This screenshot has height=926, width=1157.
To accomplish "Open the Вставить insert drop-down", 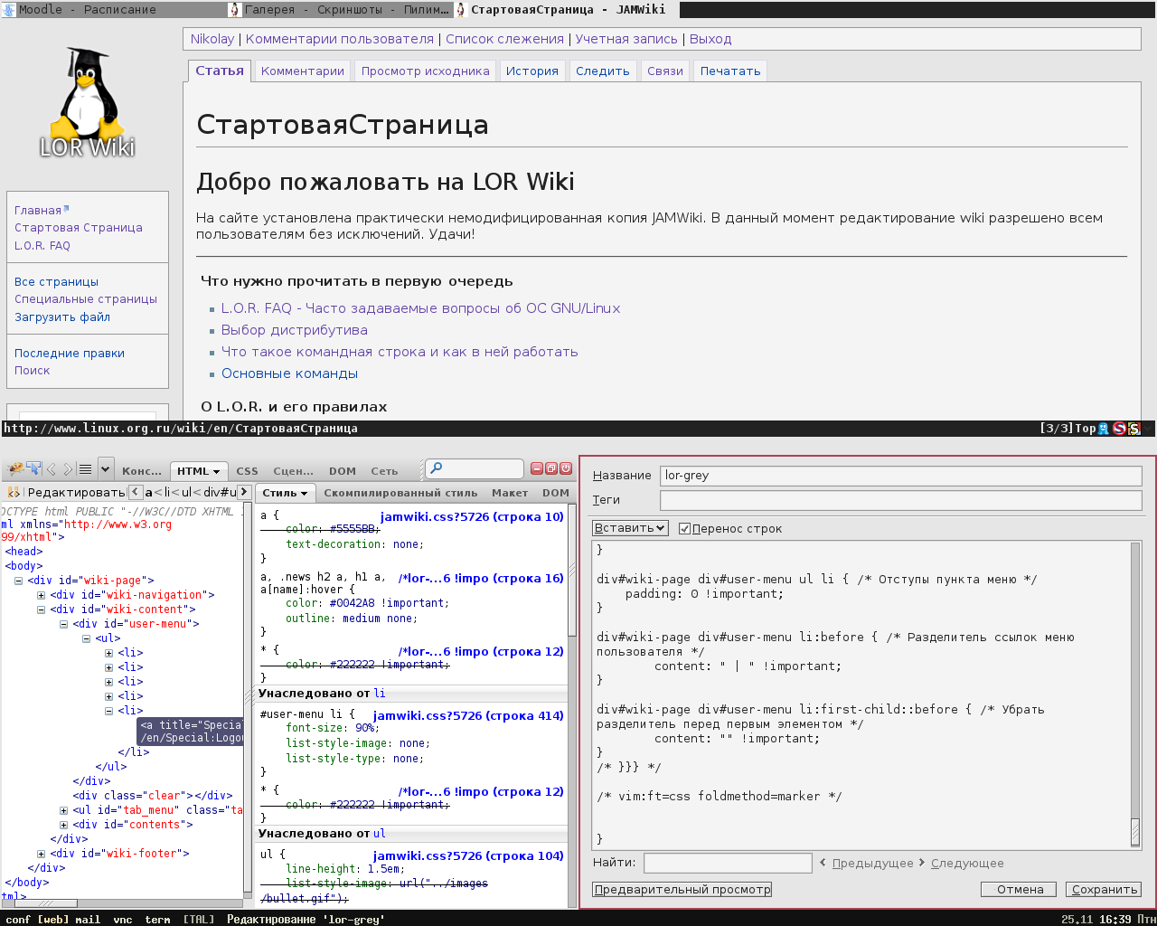I will click(630, 528).
